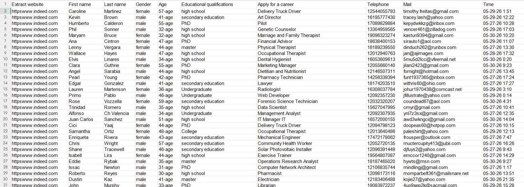524x187 pixels.
Task: Select last name Ch Valencia cell
Action: 119,113
